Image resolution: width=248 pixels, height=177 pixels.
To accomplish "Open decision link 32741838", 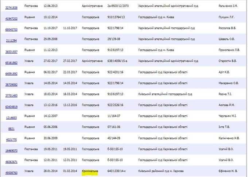I will tap(11, 7).
